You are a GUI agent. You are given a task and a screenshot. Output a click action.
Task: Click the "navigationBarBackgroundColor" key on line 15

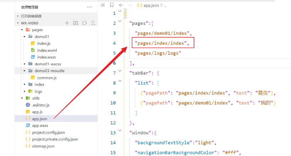point(176,153)
